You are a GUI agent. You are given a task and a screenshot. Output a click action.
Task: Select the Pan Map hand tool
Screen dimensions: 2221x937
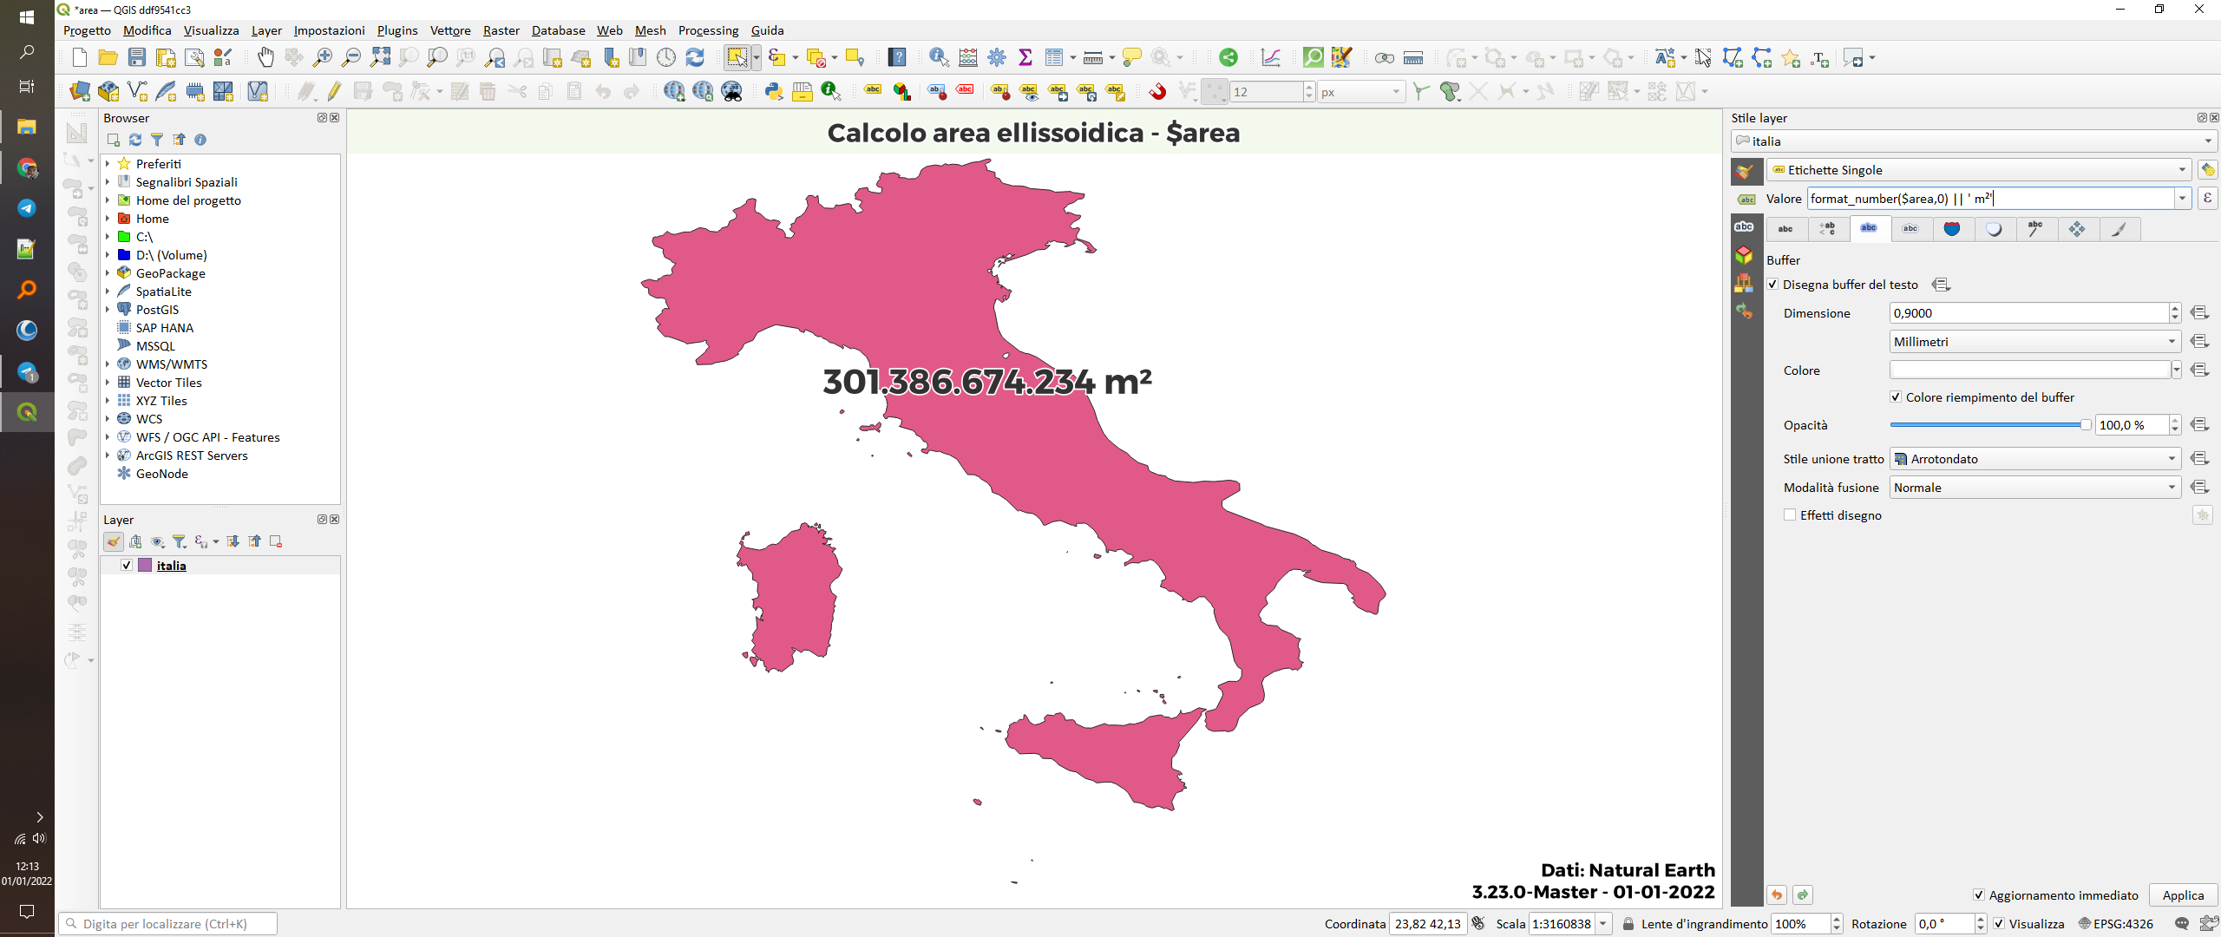265,58
